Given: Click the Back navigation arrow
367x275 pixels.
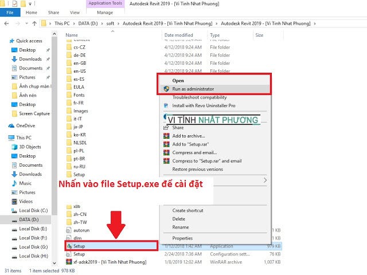Looking at the screenshot, I should [6, 23].
